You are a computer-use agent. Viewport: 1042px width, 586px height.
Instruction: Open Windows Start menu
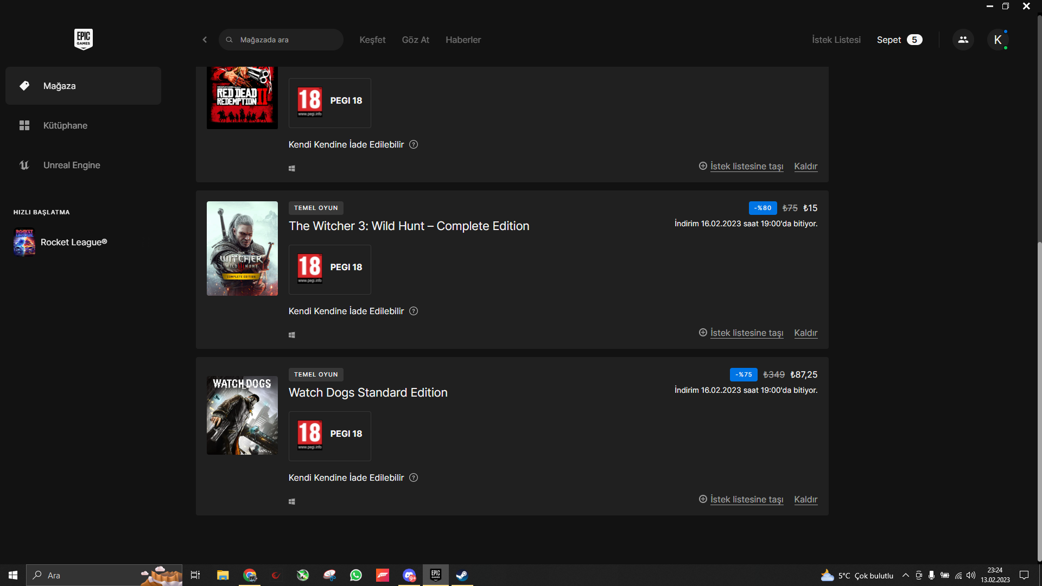(13, 575)
